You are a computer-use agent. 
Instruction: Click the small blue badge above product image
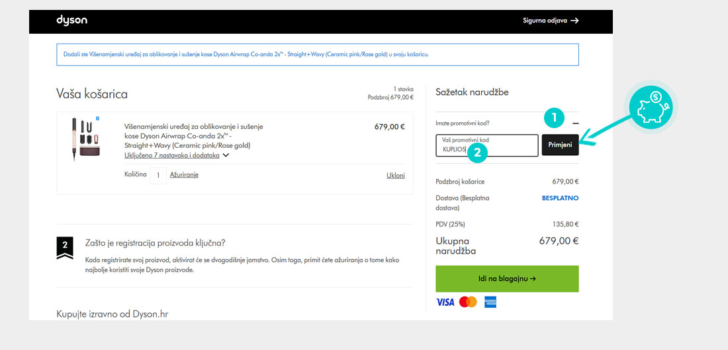click(97, 119)
